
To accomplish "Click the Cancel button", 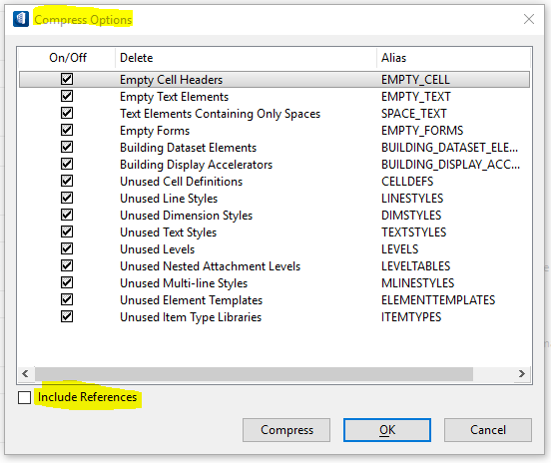I will pyautogui.click(x=488, y=430).
